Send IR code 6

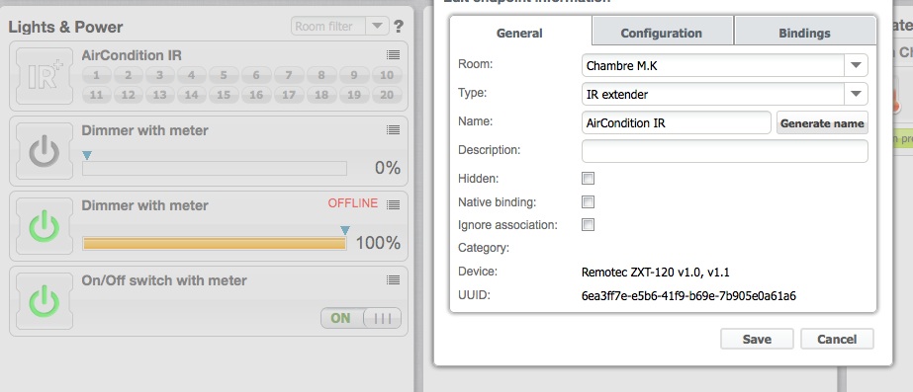(x=256, y=75)
